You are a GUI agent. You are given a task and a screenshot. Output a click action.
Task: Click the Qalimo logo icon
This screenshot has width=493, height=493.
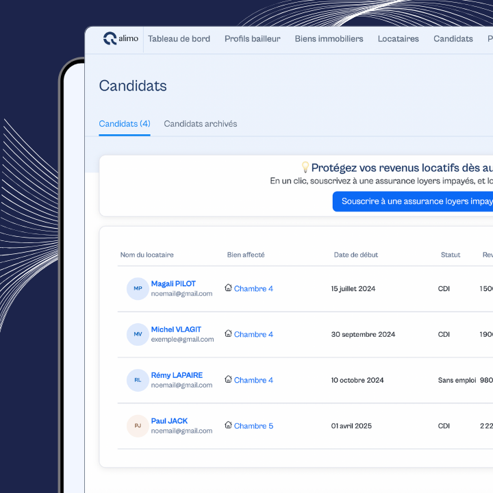[x=110, y=39]
